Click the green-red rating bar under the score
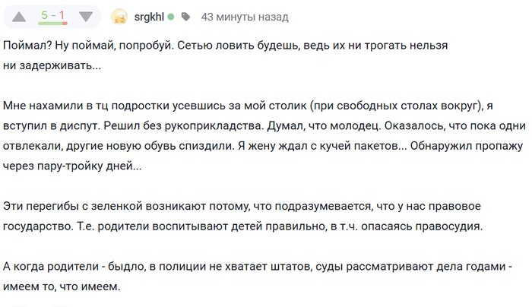 coord(52,25)
